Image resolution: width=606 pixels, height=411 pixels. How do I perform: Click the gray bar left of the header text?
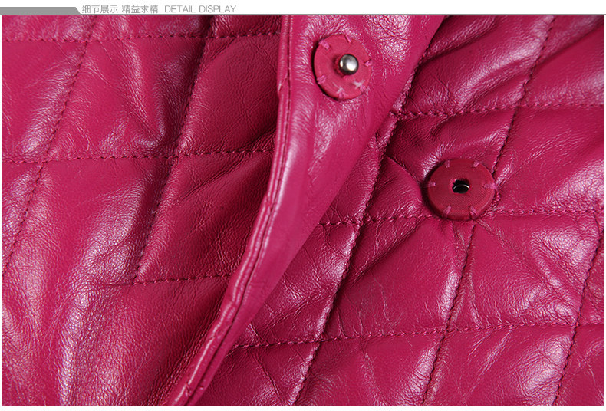[38, 8]
